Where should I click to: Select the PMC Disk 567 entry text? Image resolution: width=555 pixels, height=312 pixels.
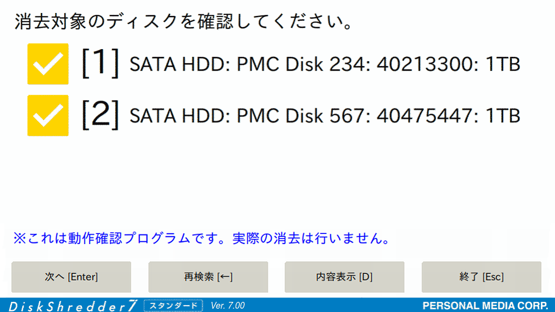(x=325, y=116)
